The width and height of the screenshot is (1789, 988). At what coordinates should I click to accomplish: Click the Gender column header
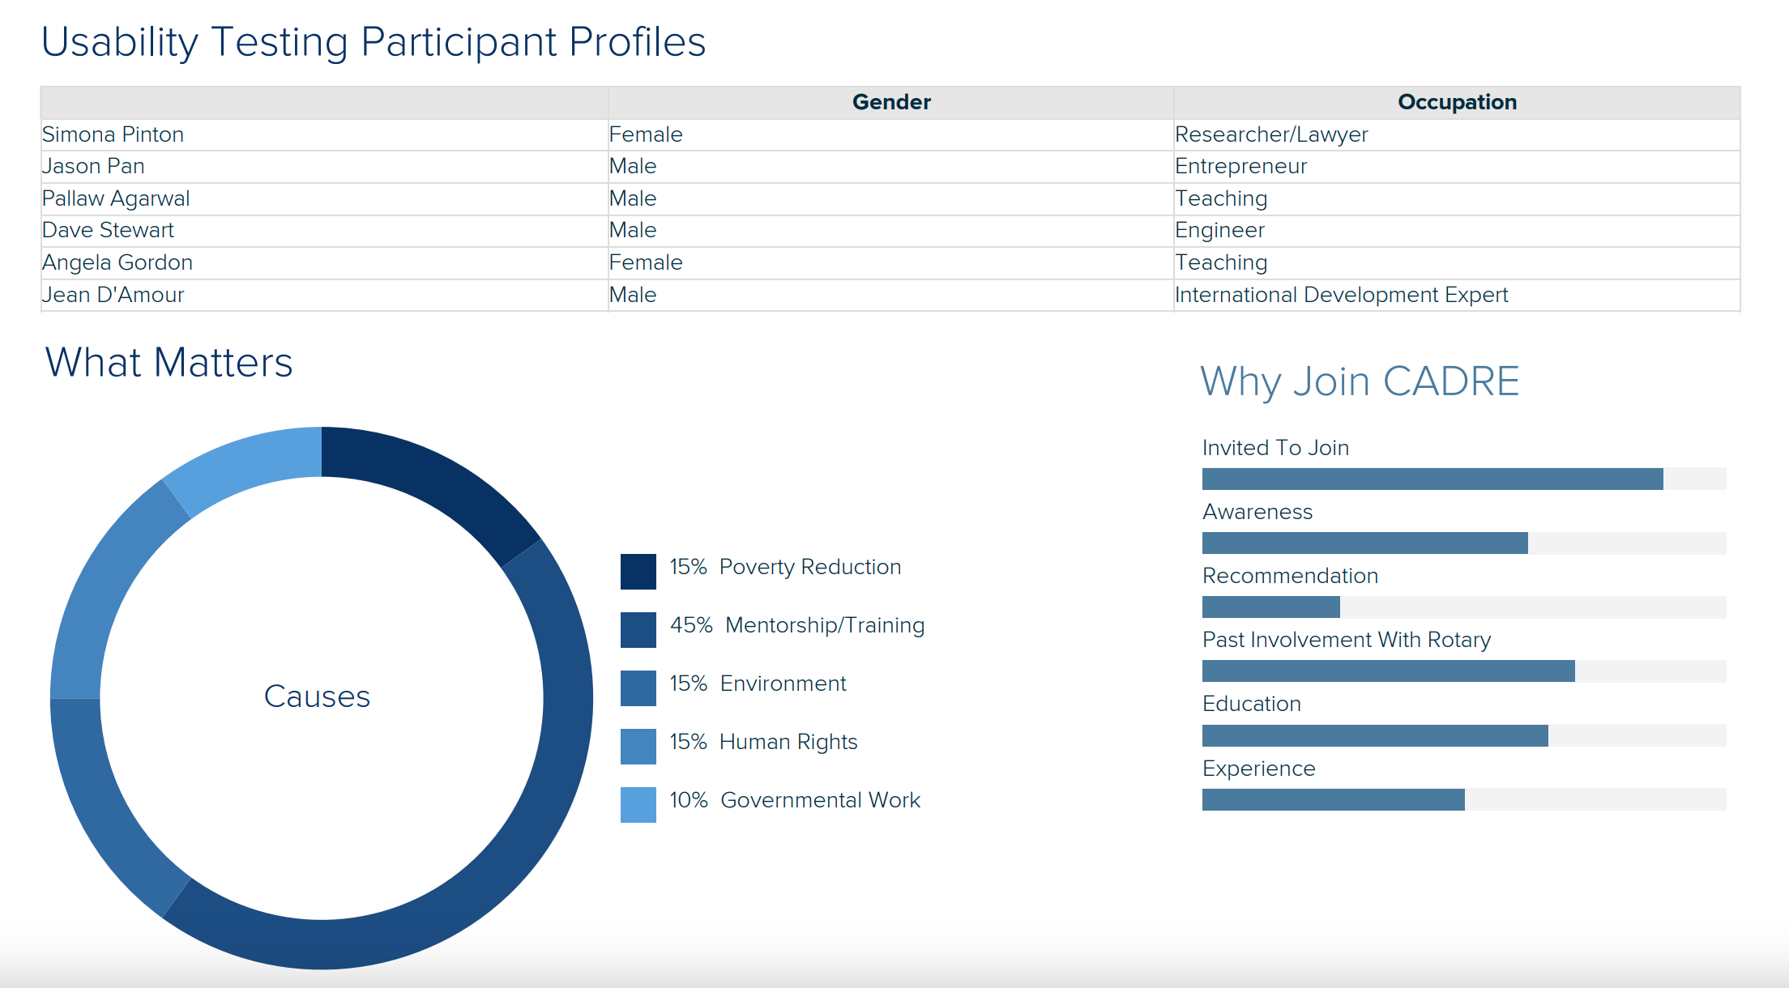(x=890, y=102)
